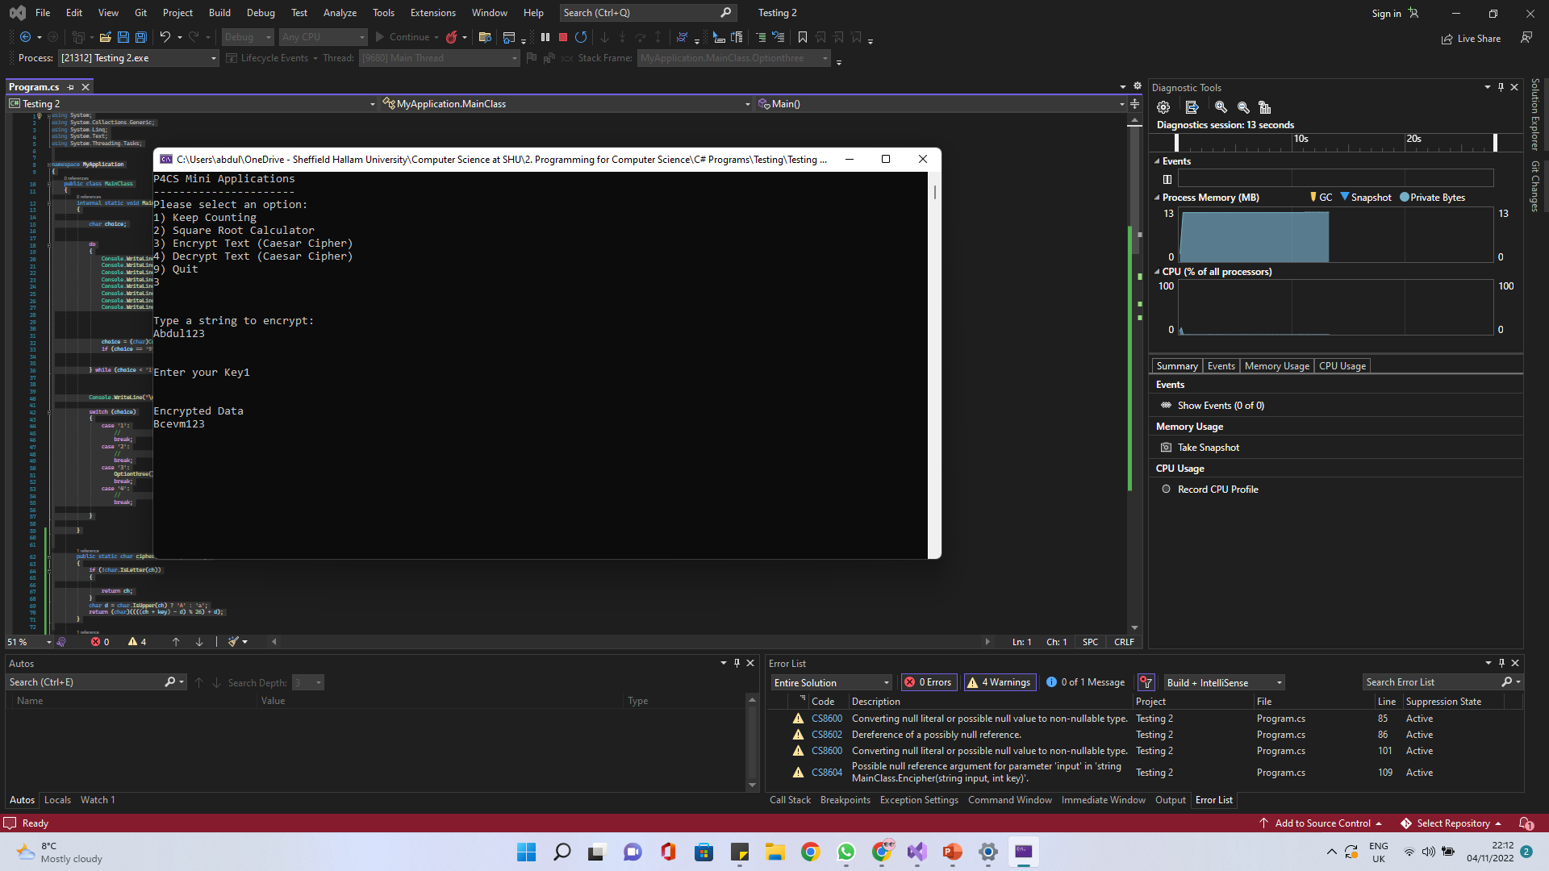This screenshot has height=871, width=1549.
Task: Restart the debugging session
Action: [581, 37]
